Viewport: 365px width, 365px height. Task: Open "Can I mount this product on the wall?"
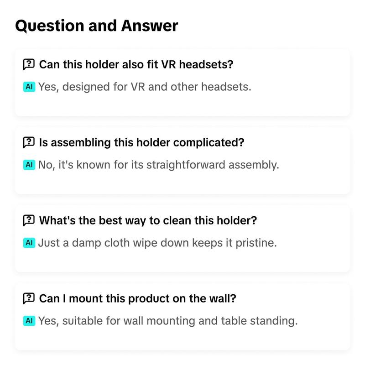pos(138,298)
